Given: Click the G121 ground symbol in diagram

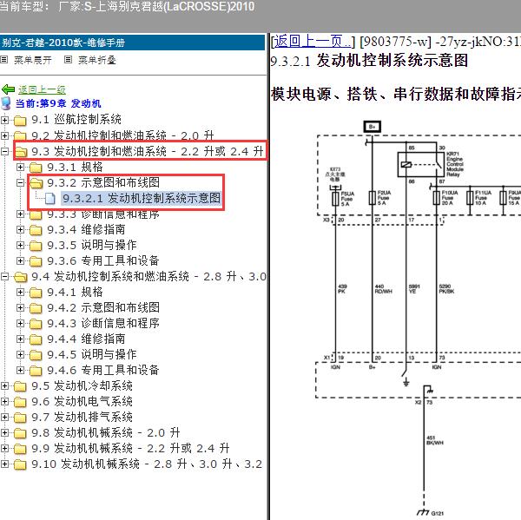Looking at the screenshot, I should (x=424, y=512).
